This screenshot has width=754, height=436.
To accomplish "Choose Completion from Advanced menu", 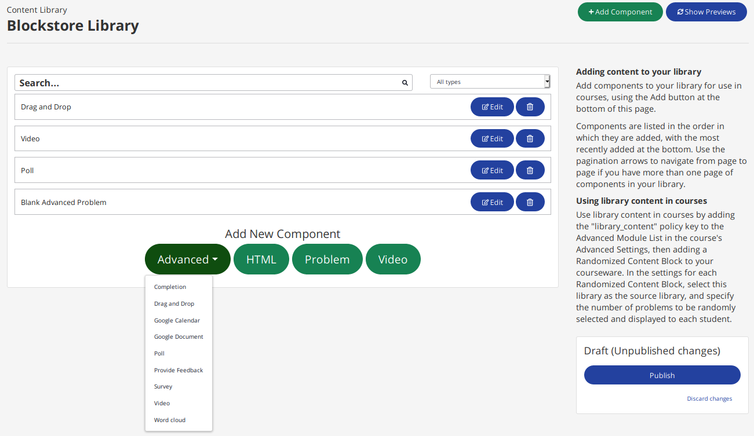I will (x=170, y=287).
